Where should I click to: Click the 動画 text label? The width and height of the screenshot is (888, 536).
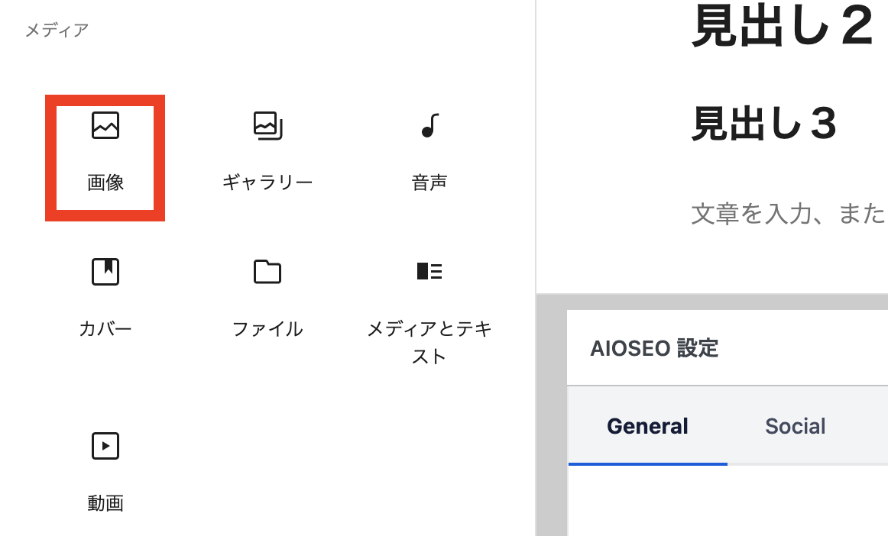click(105, 502)
